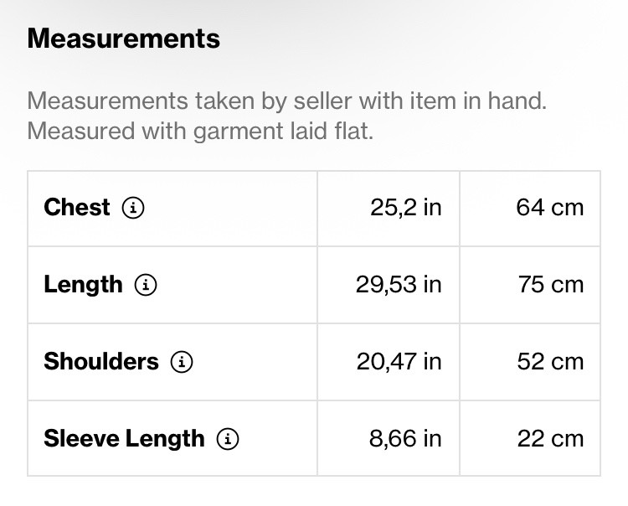Select the Shoulders row label
628x506 pixels.
pos(101,361)
